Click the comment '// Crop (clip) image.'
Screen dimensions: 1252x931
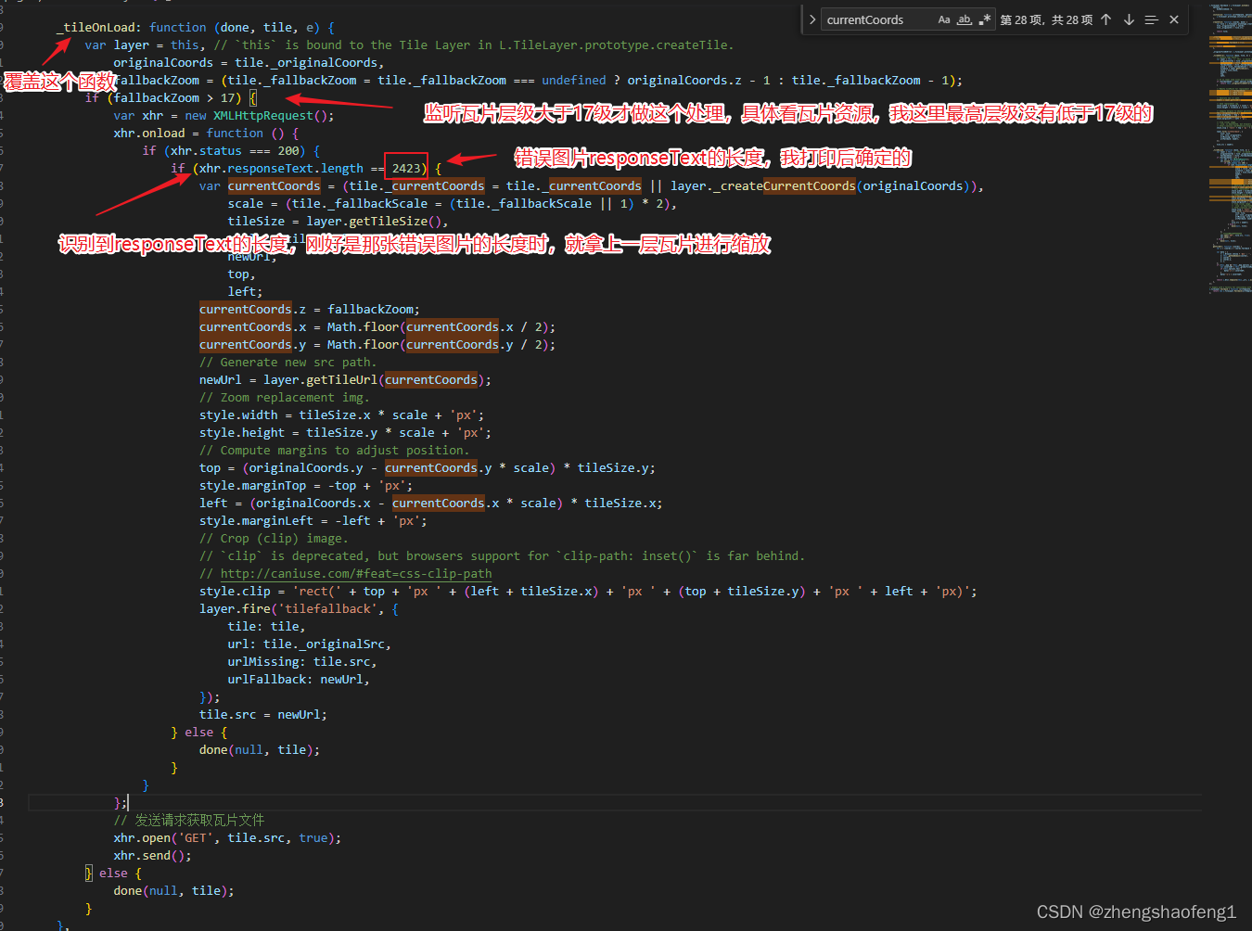coord(275,539)
